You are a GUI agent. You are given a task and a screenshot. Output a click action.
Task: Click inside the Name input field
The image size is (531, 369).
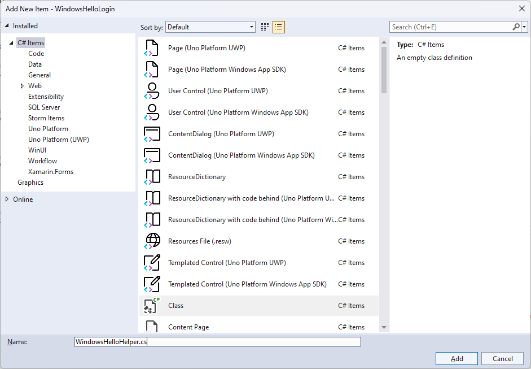point(217,341)
